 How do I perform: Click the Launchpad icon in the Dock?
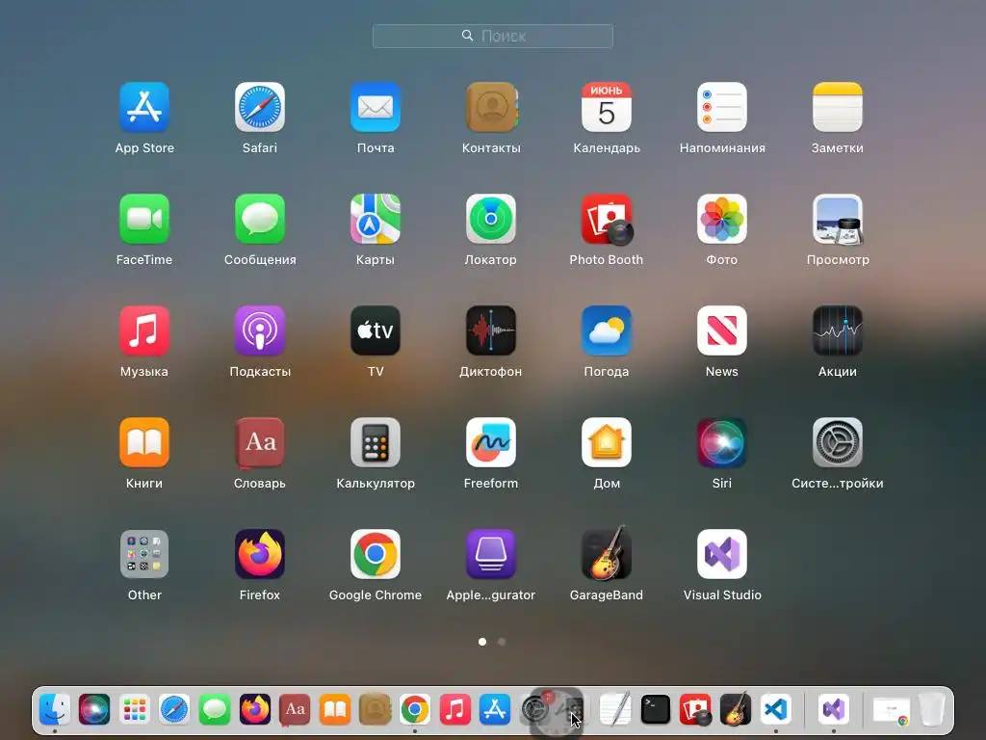tap(135, 710)
